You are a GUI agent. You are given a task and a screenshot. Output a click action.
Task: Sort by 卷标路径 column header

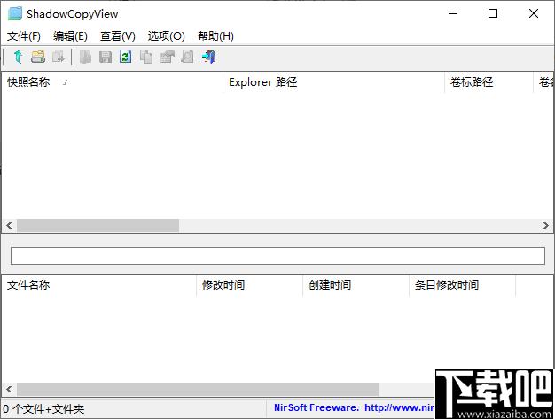pos(489,82)
